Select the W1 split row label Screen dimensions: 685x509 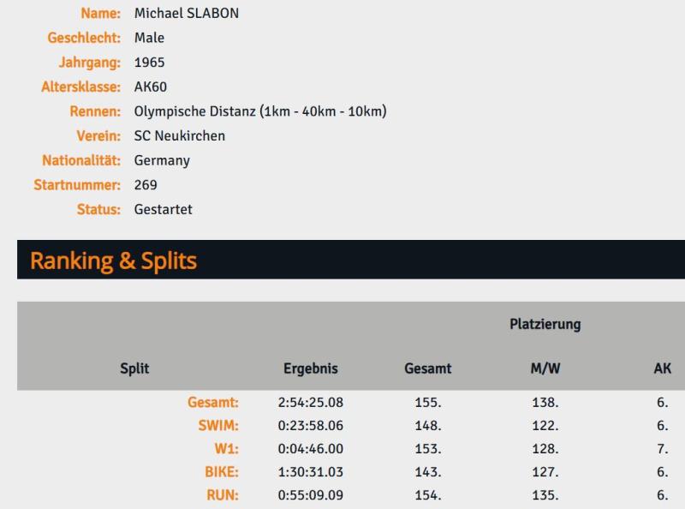click(227, 448)
